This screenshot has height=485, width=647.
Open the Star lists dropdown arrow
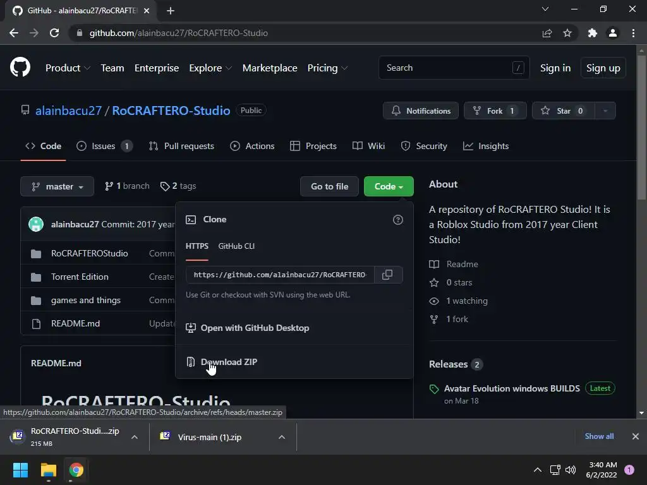[x=605, y=111]
